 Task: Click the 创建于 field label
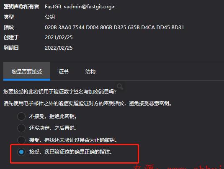[11, 38]
